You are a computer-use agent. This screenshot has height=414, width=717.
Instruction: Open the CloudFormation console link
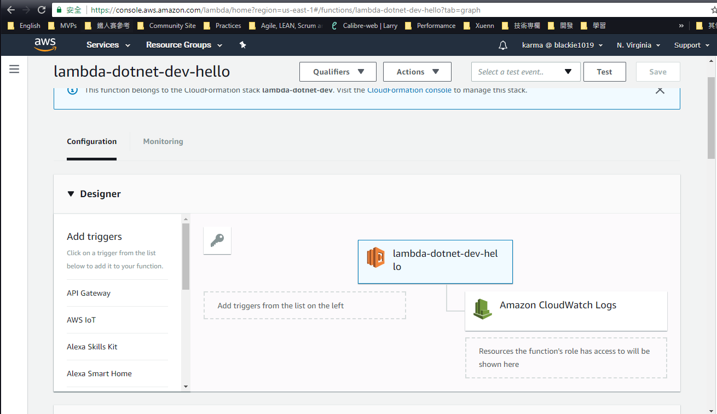coord(409,90)
